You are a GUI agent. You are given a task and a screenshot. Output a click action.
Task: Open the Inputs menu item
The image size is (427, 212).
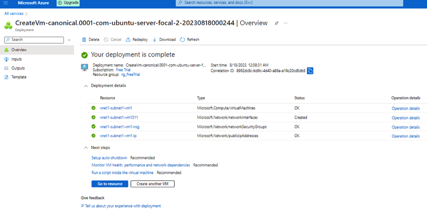tap(17, 59)
